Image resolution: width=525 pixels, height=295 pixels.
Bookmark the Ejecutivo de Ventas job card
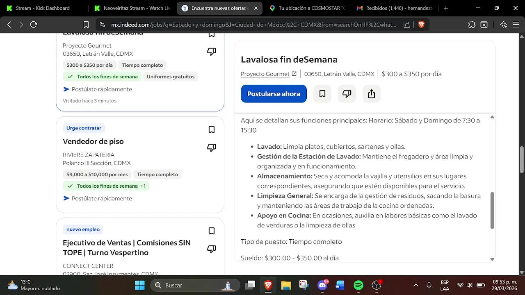click(x=212, y=231)
